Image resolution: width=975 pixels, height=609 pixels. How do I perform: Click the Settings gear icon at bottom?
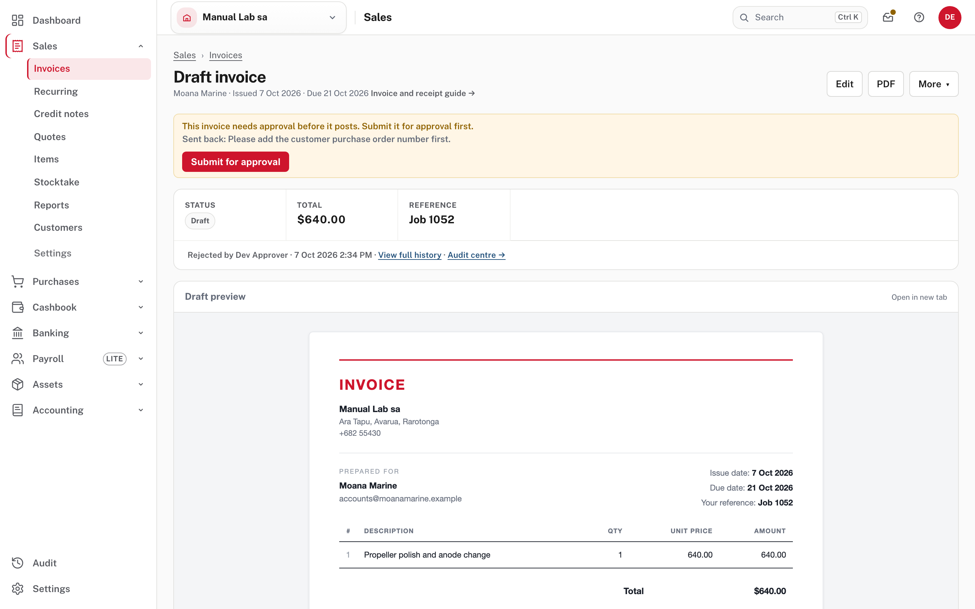[17, 589]
